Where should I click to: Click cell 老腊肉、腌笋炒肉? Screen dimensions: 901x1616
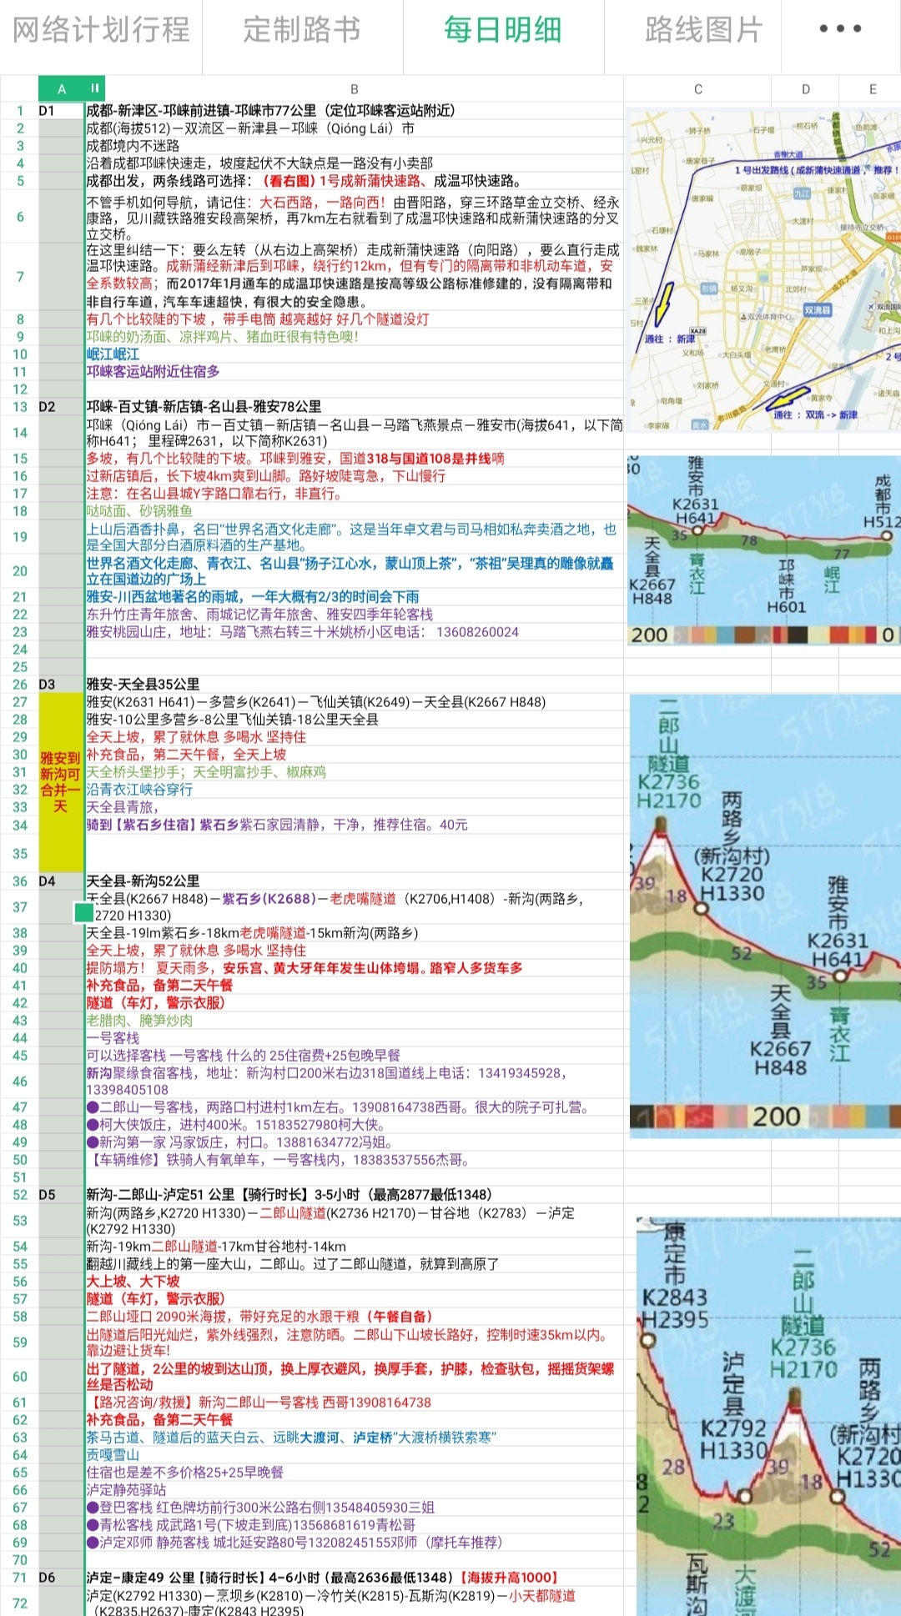[354, 1021]
